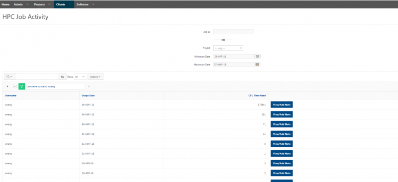
Task: Remove the Username filter with the x icon
Action: 89,87
